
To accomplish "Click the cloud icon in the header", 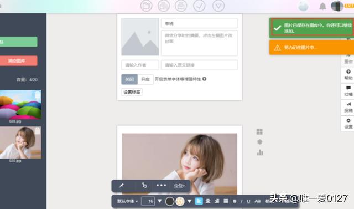I will pyautogui.click(x=303, y=6).
